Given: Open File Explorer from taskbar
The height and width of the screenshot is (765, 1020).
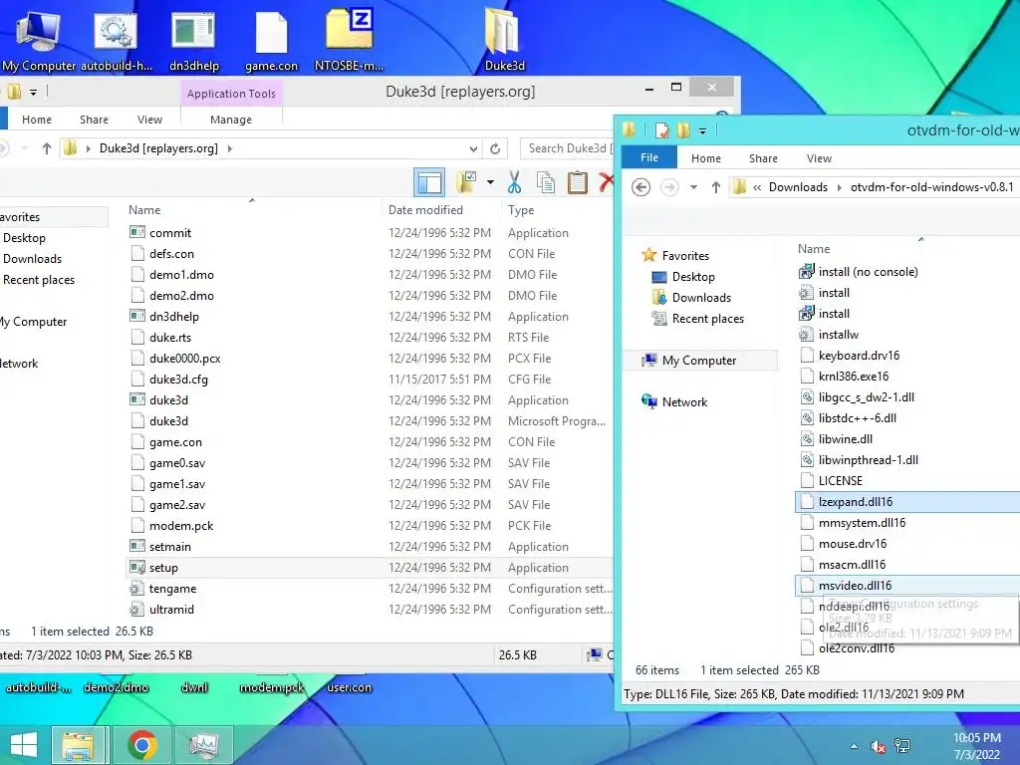Looking at the screenshot, I should [78, 745].
